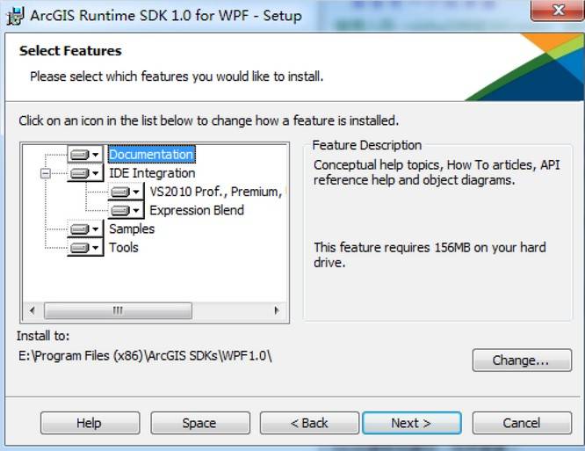
Task: Click the installer icon in the title bar
Action: click(16, 16)
